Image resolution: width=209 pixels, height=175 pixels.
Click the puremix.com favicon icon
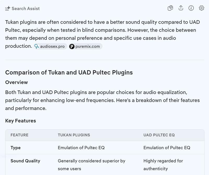[72, 46]
